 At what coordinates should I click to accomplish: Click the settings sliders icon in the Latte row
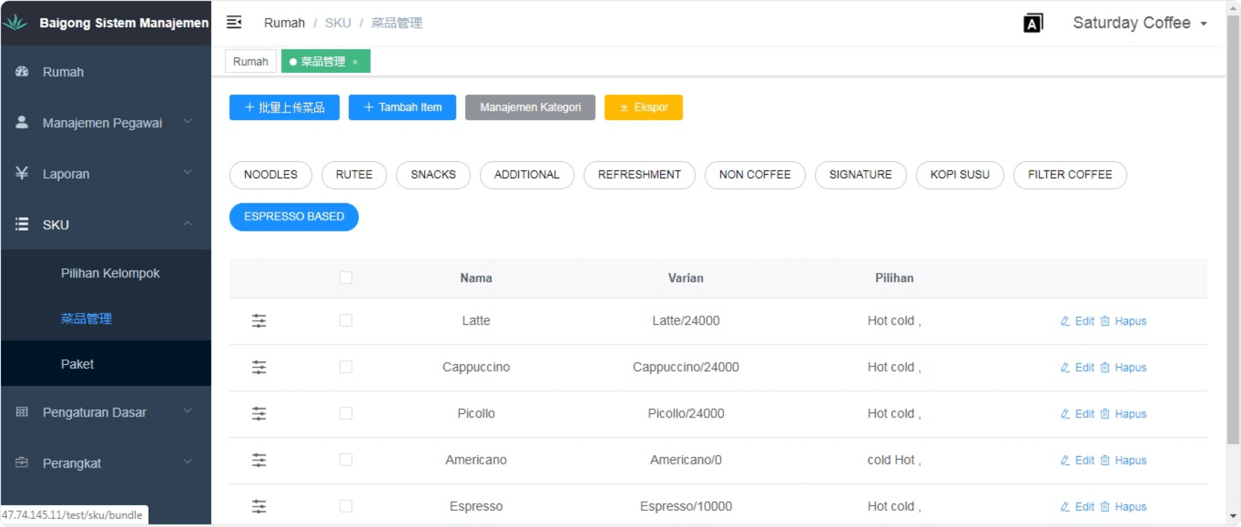(x=259, y=320)
